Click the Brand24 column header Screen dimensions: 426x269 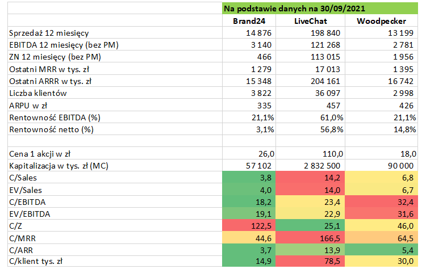click(x=249, y=21)
